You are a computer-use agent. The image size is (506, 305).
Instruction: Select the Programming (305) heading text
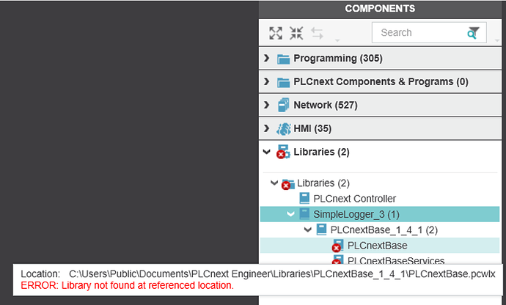pos(338,59)
